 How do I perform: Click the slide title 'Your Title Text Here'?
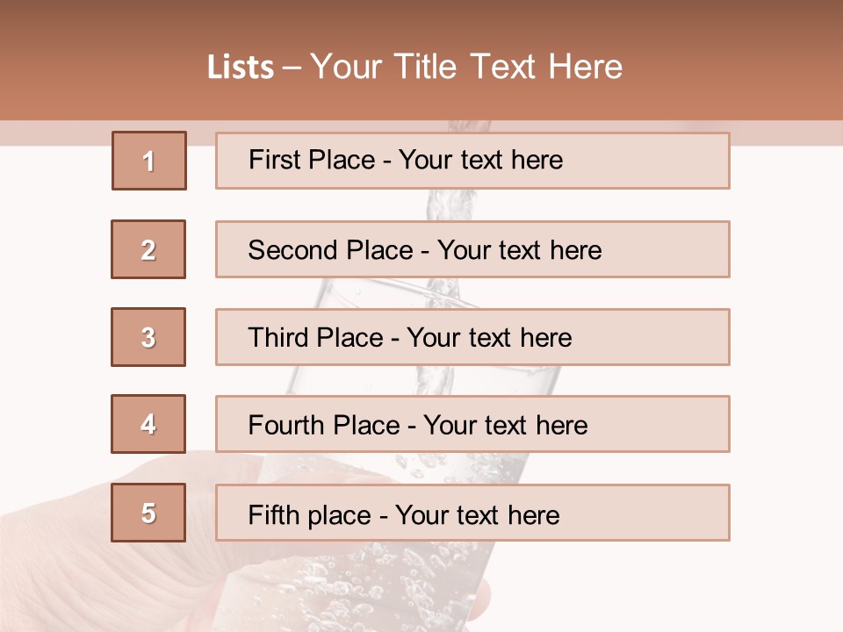(466, 67)
